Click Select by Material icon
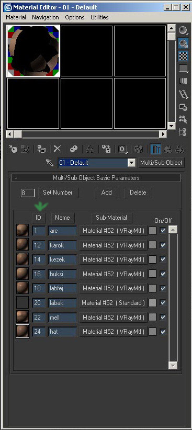192x430 pixels. pyautogui.click(x=183, y=119)
